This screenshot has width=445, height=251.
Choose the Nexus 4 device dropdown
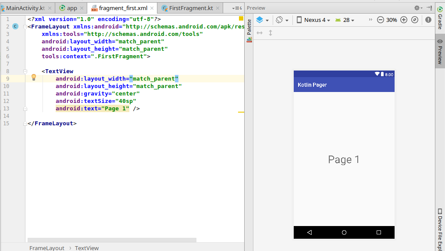pyautogui.click(x=313, y=20)
